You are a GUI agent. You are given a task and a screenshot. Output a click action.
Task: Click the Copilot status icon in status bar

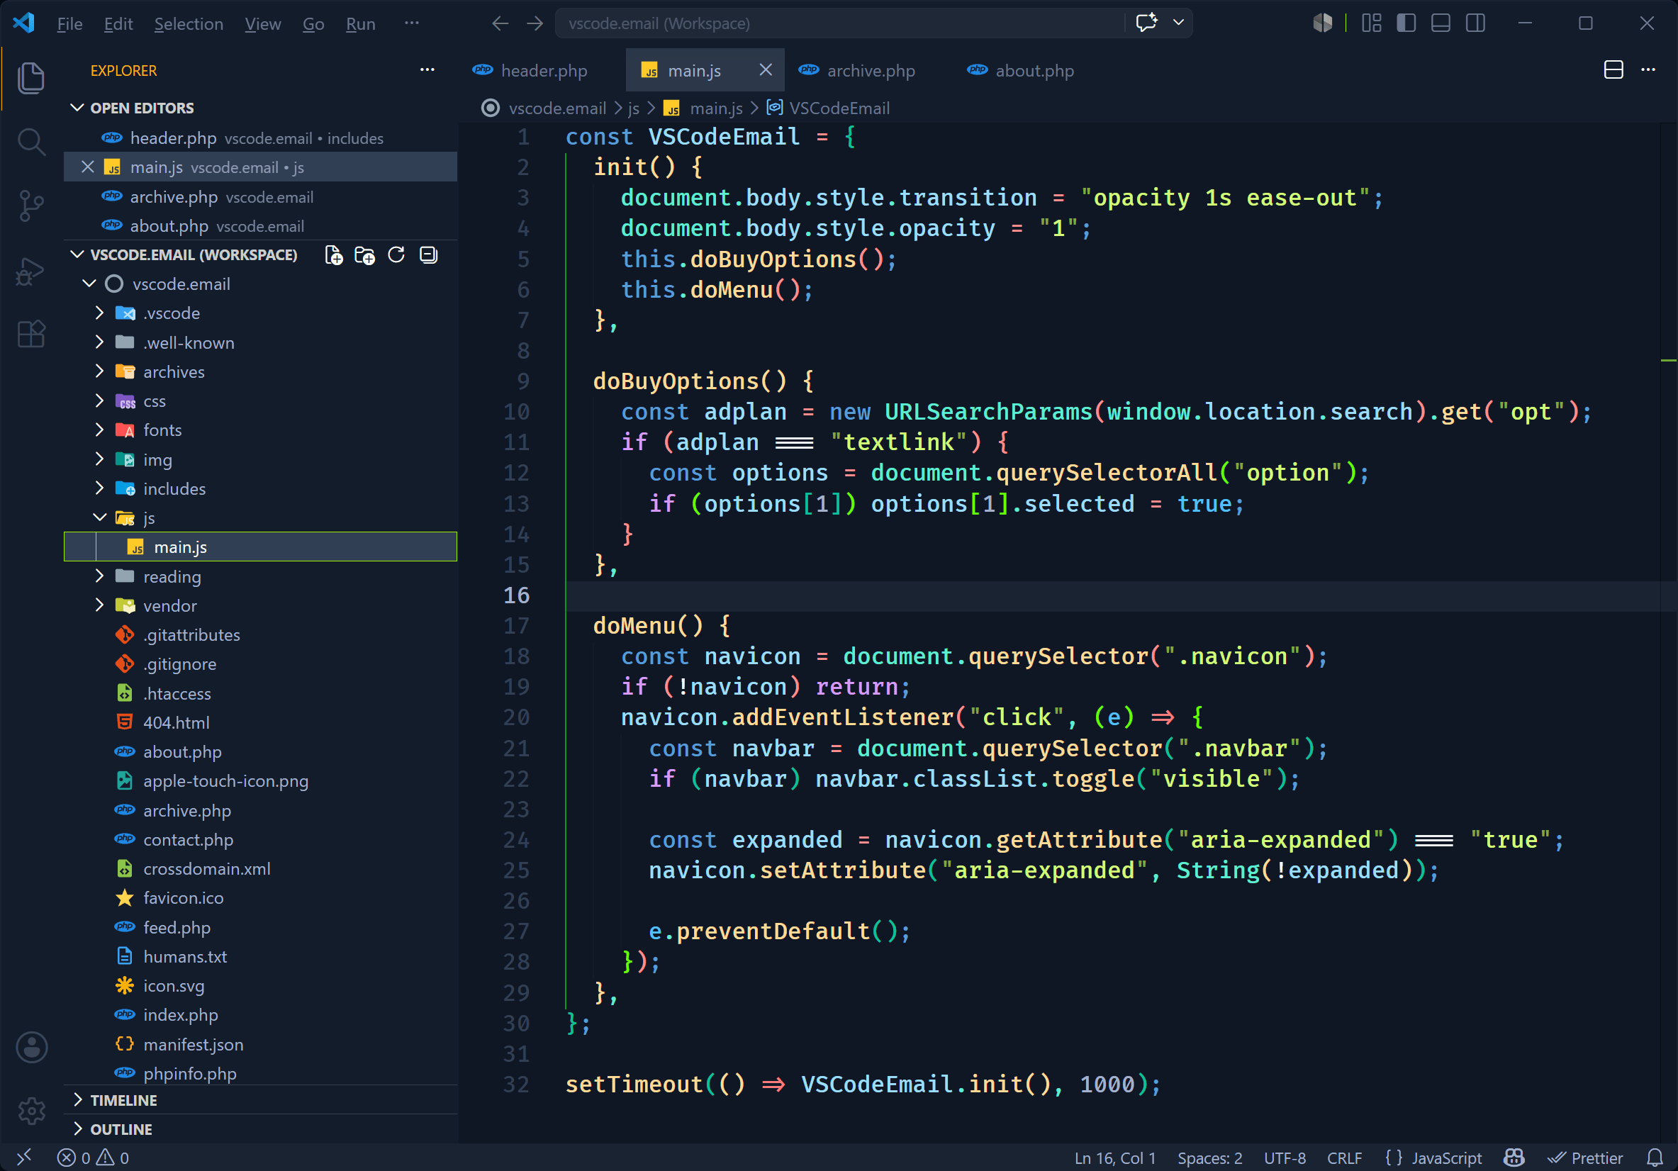(1514, 1158)
